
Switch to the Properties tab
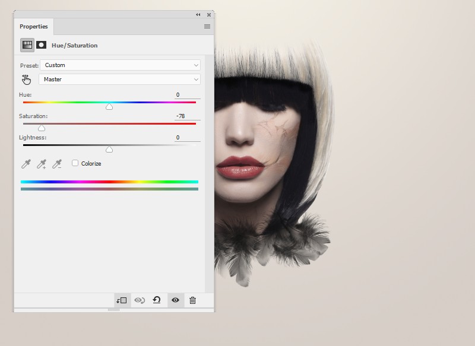point(34,27)
